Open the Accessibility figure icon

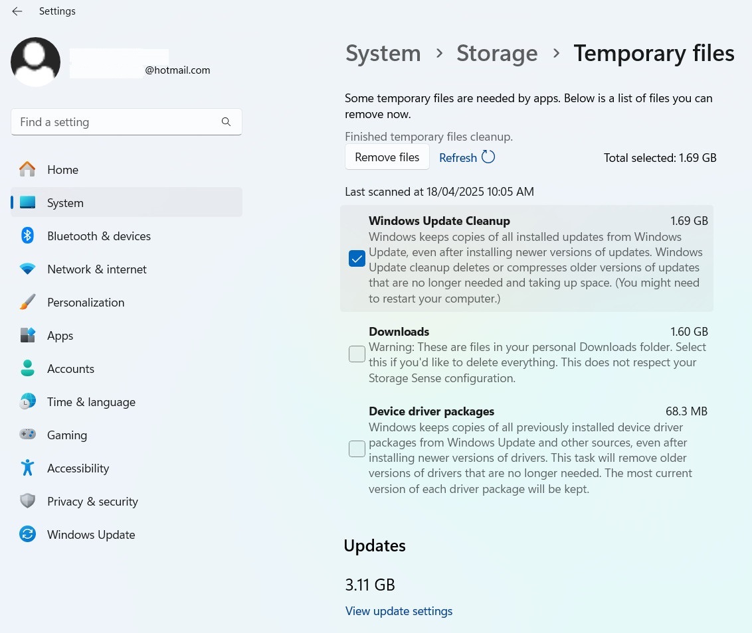[27, 468]
